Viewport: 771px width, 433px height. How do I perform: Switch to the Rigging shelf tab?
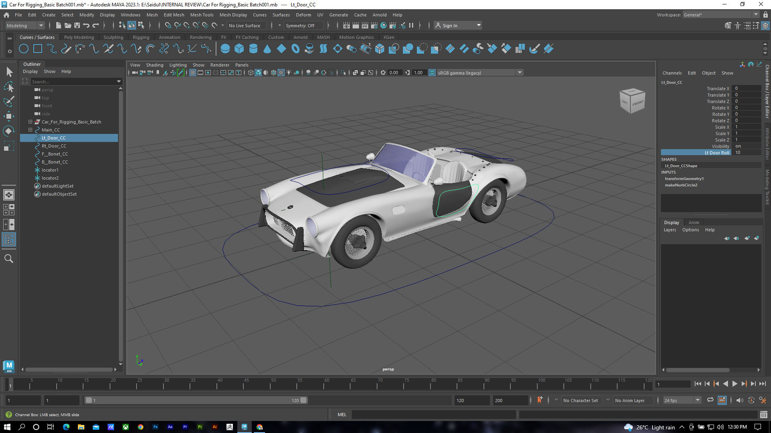click(x=141, y=37)
